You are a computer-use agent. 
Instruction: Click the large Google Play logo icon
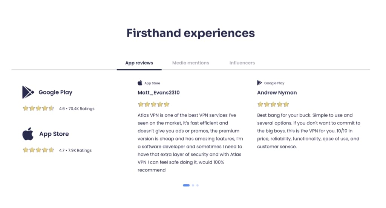[x=28, y=92]
